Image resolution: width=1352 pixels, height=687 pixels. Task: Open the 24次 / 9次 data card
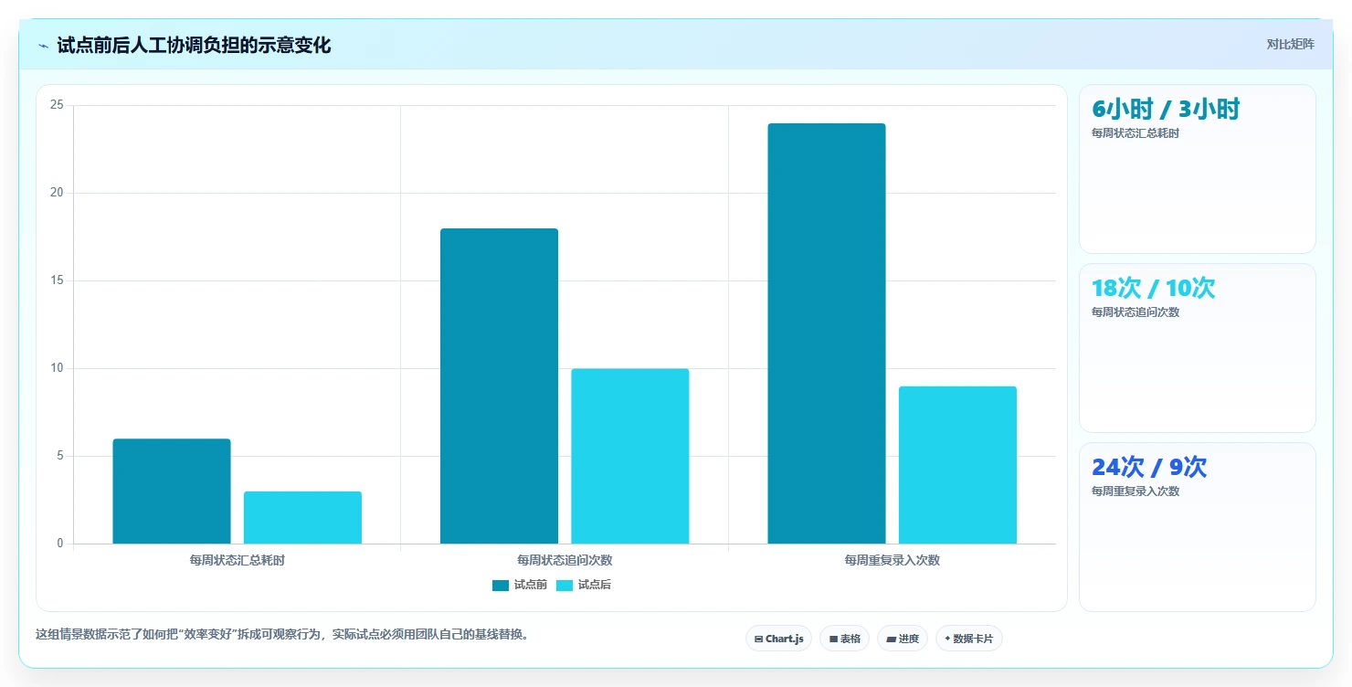point(1198,527)
